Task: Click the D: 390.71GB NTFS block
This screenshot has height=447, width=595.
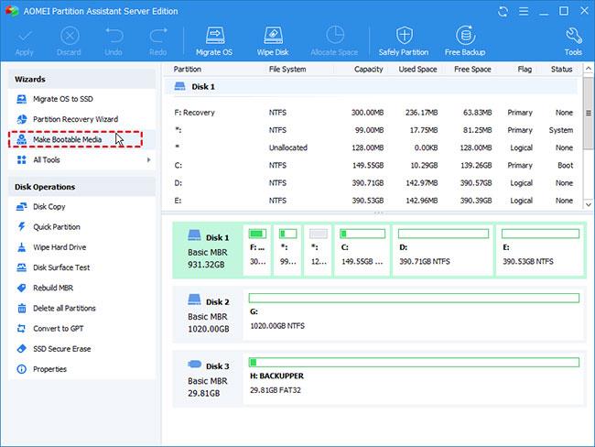Action: tap(443, 249)
